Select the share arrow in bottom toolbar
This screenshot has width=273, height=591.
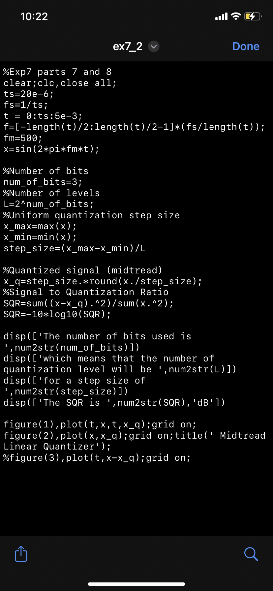(21, 554)
